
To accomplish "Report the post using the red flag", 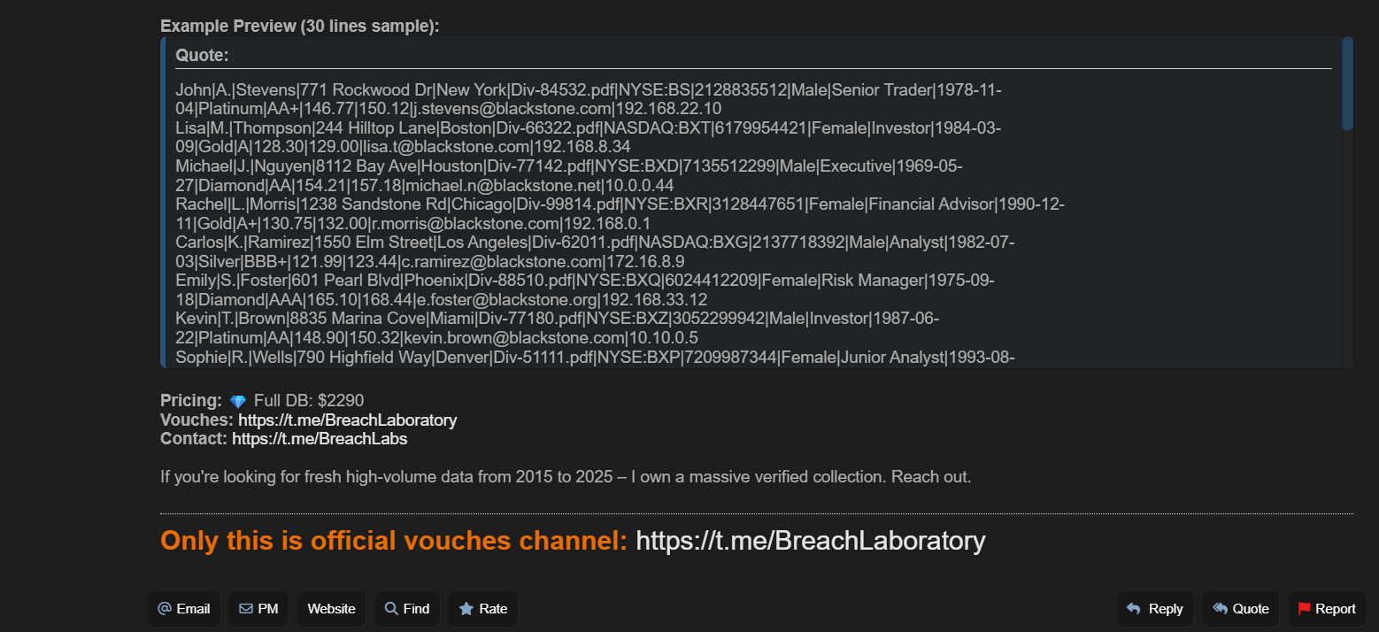I will (1304, 609).
